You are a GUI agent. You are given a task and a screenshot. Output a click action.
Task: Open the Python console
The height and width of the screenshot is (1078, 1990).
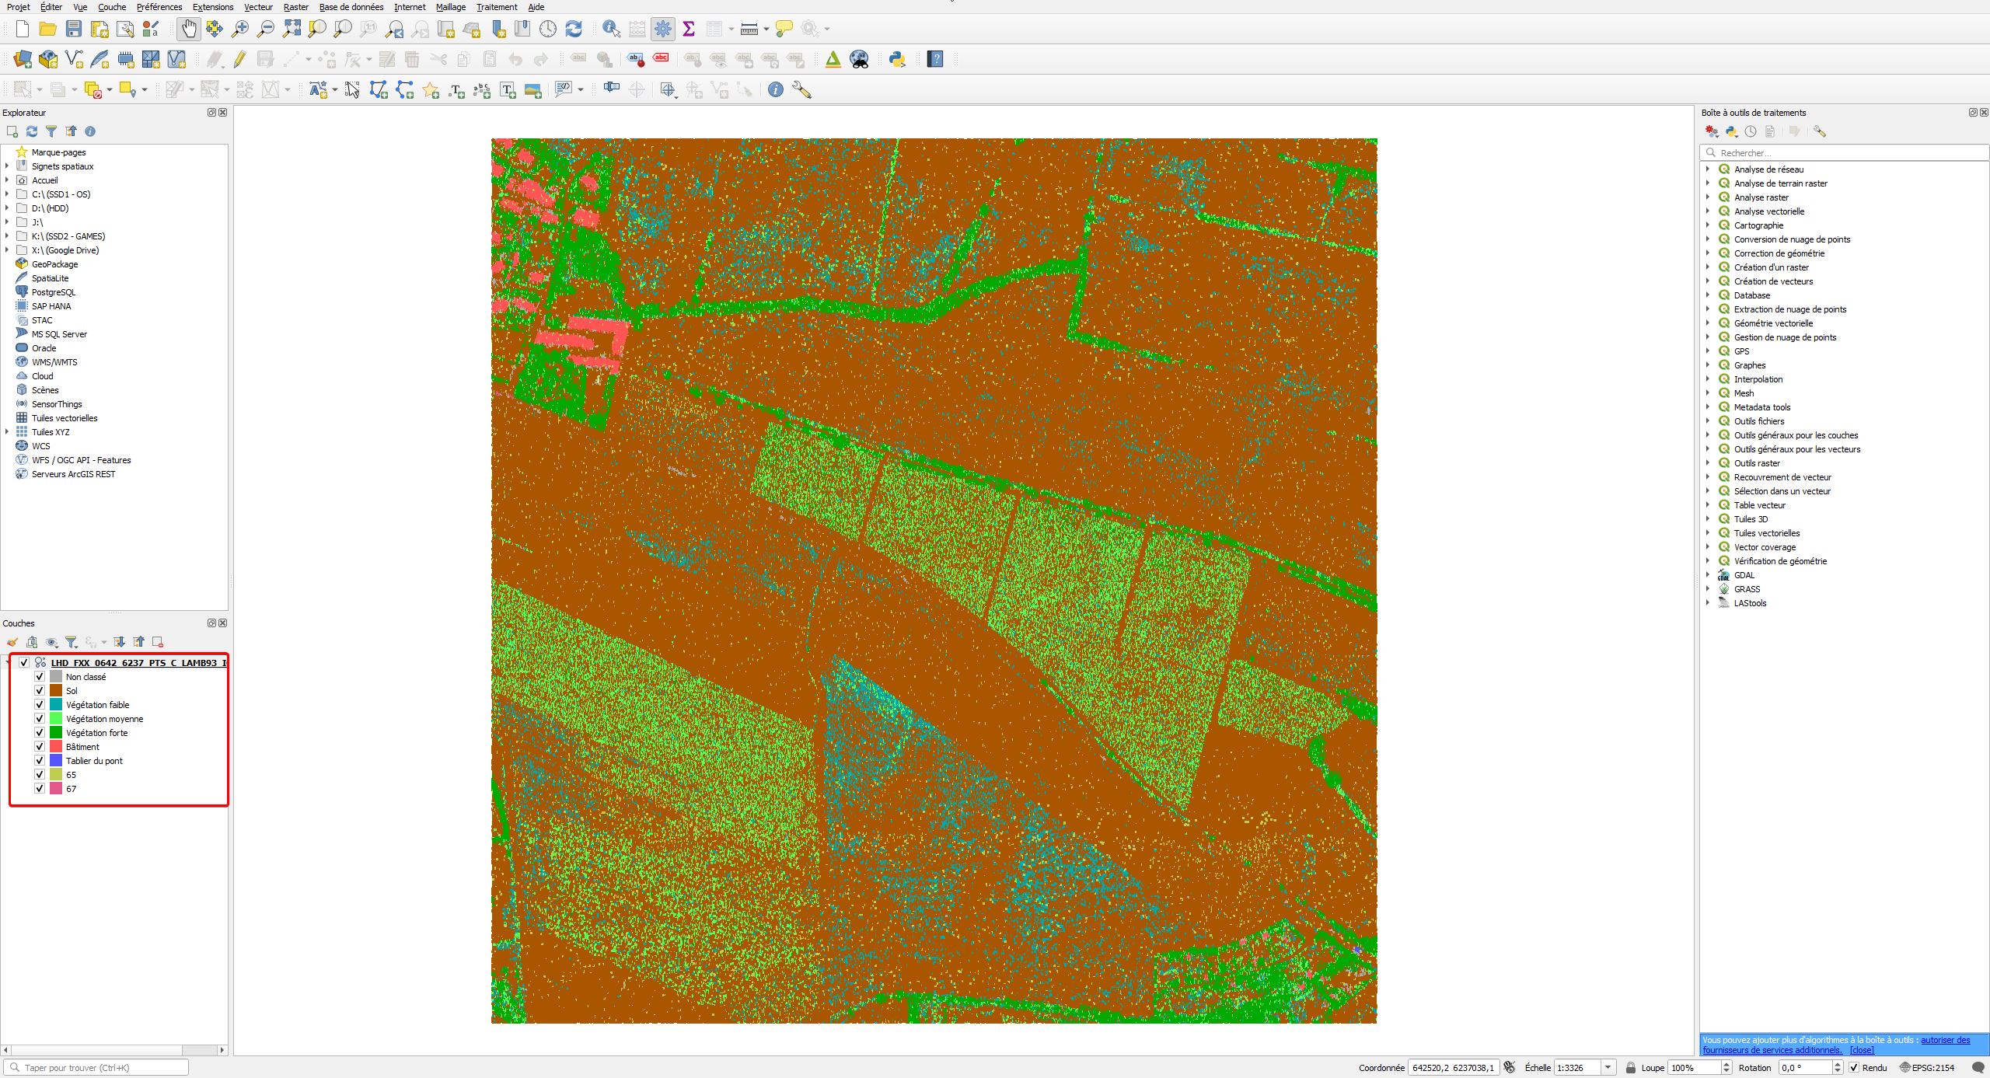896,59
